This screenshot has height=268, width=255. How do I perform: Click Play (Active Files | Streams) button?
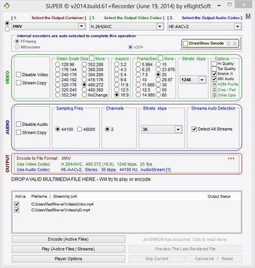coord(68,249)
